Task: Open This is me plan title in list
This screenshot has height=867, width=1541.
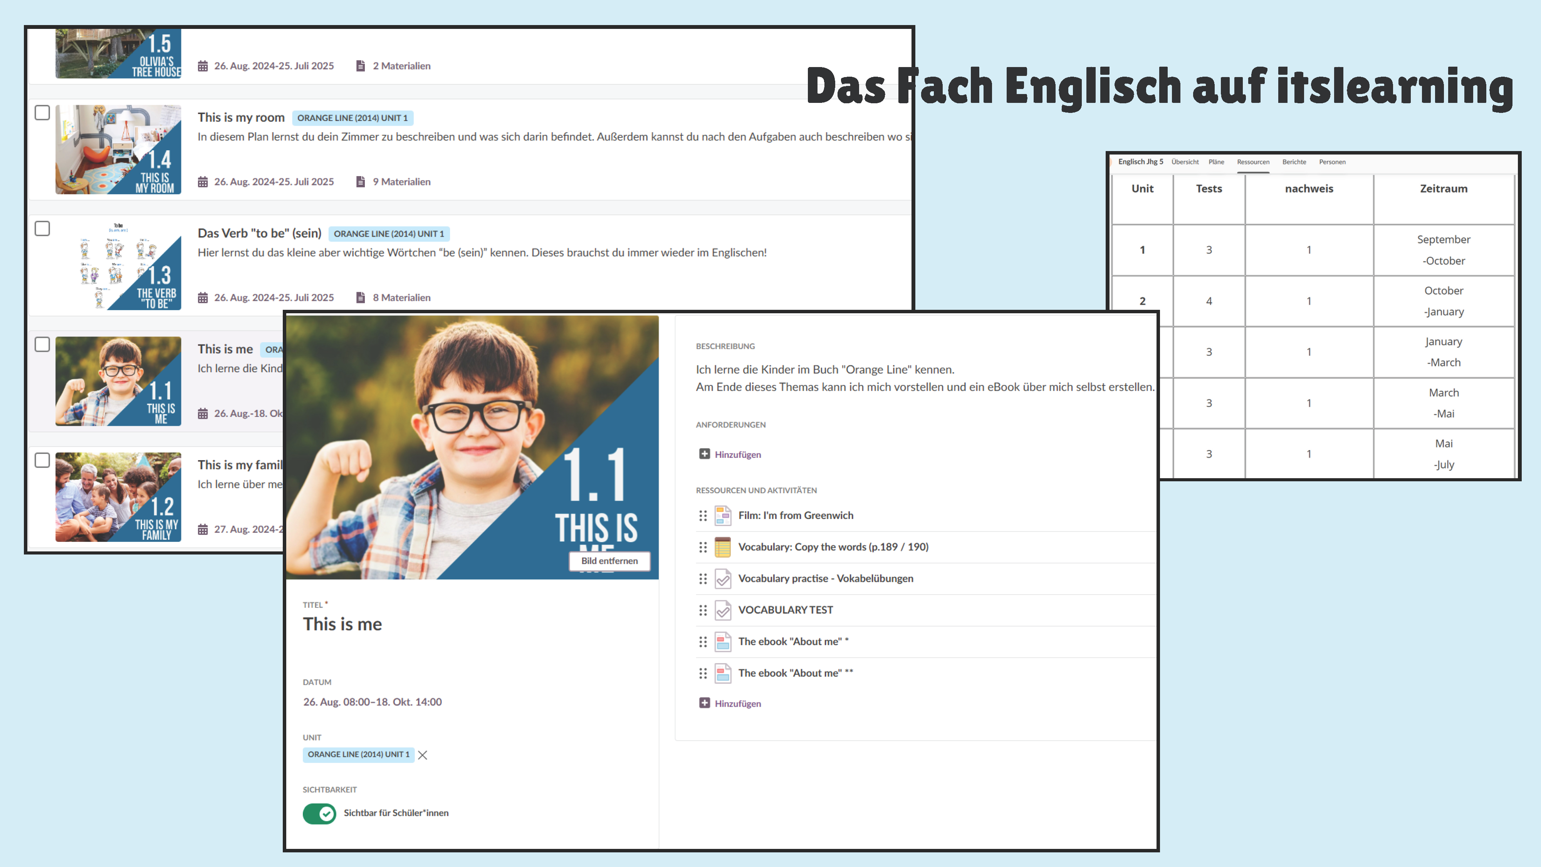Action: click(x=225, y=349)
